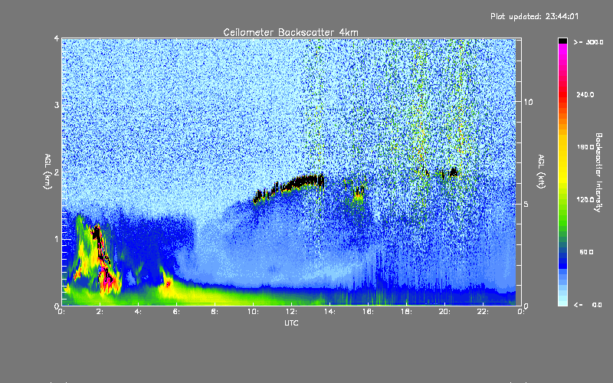The height and width of the screenshot is (383, 613).
Task: Click the '>= 300.0' colorbar value
Action: click(x=588, y=42)
